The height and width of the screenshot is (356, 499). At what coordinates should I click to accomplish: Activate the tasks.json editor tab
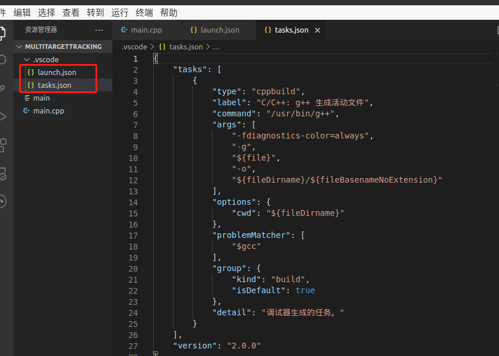(x=291, y=30)
